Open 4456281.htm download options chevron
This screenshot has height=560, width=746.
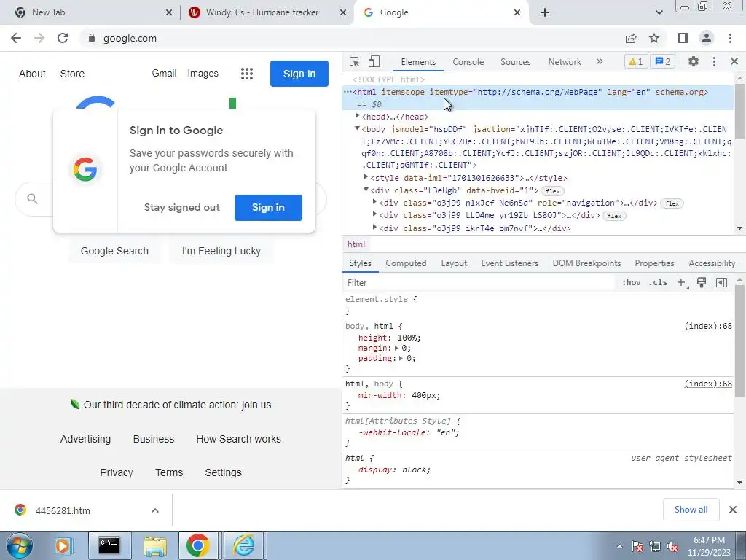[x=155, y=510]
